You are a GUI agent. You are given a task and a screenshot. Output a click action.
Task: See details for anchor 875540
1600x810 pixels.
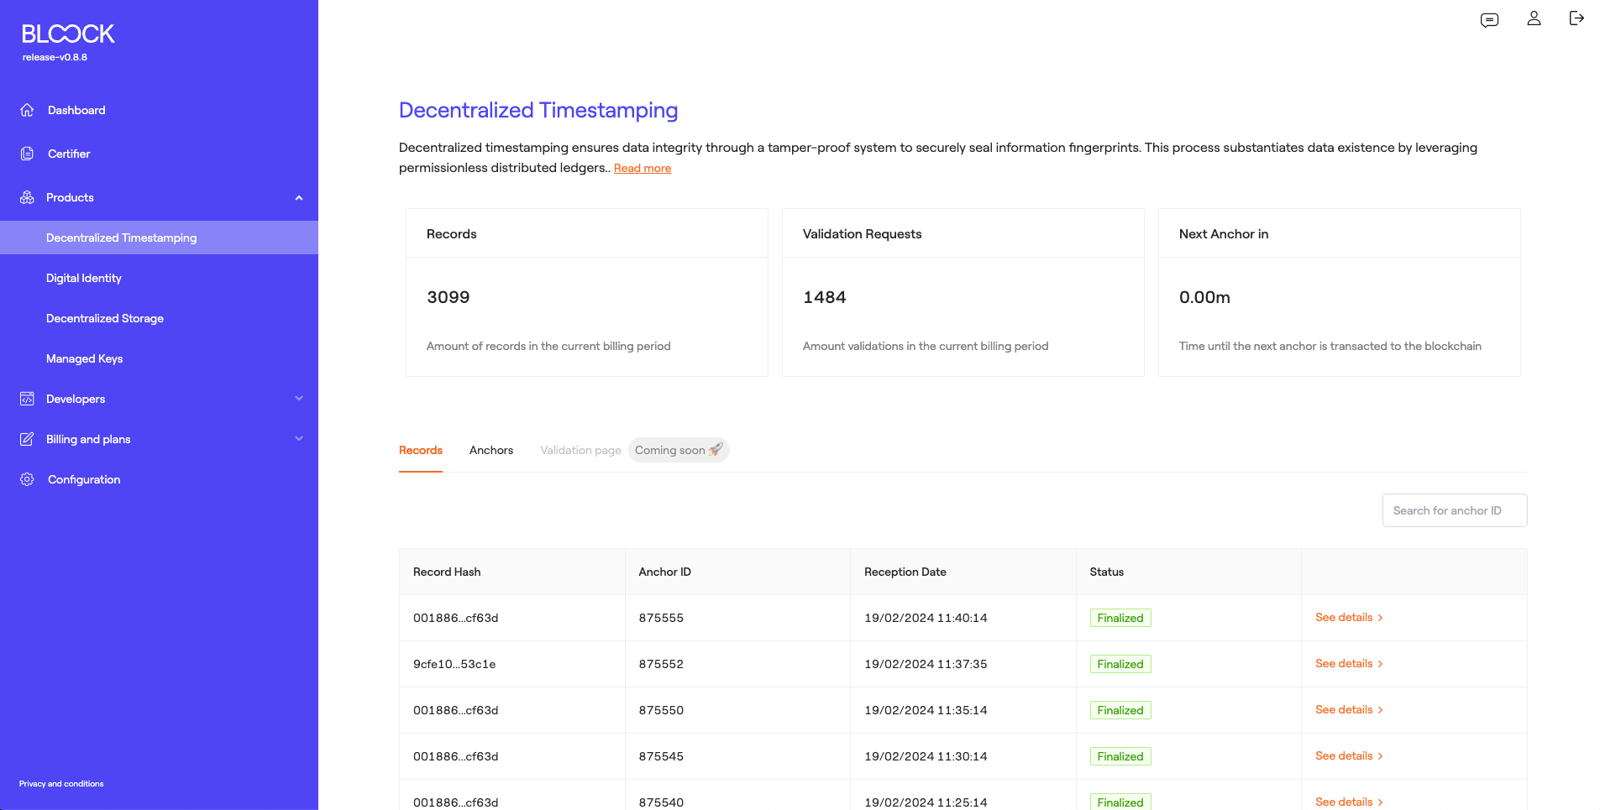[1349, 802]
